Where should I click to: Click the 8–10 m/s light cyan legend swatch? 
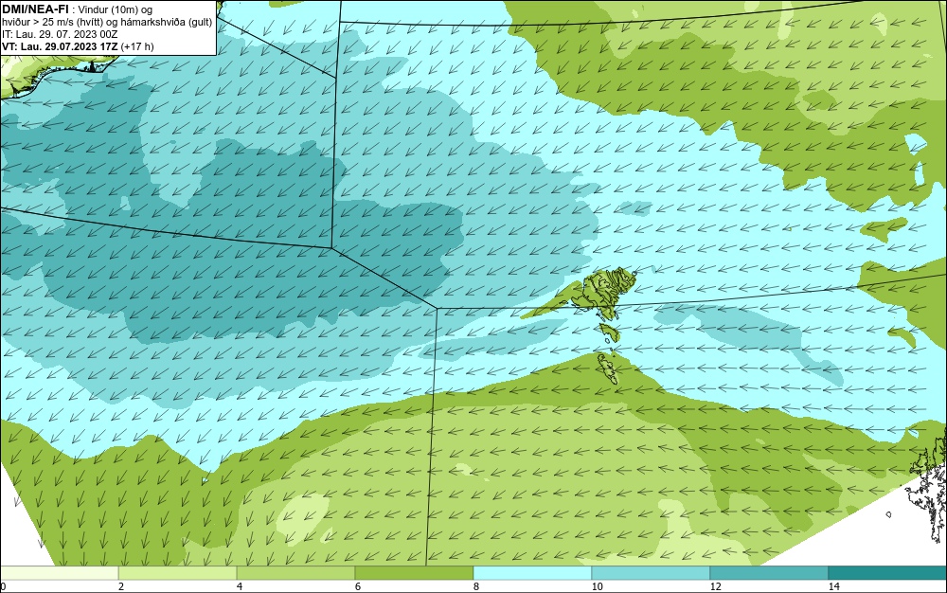(x=532, y=573)
